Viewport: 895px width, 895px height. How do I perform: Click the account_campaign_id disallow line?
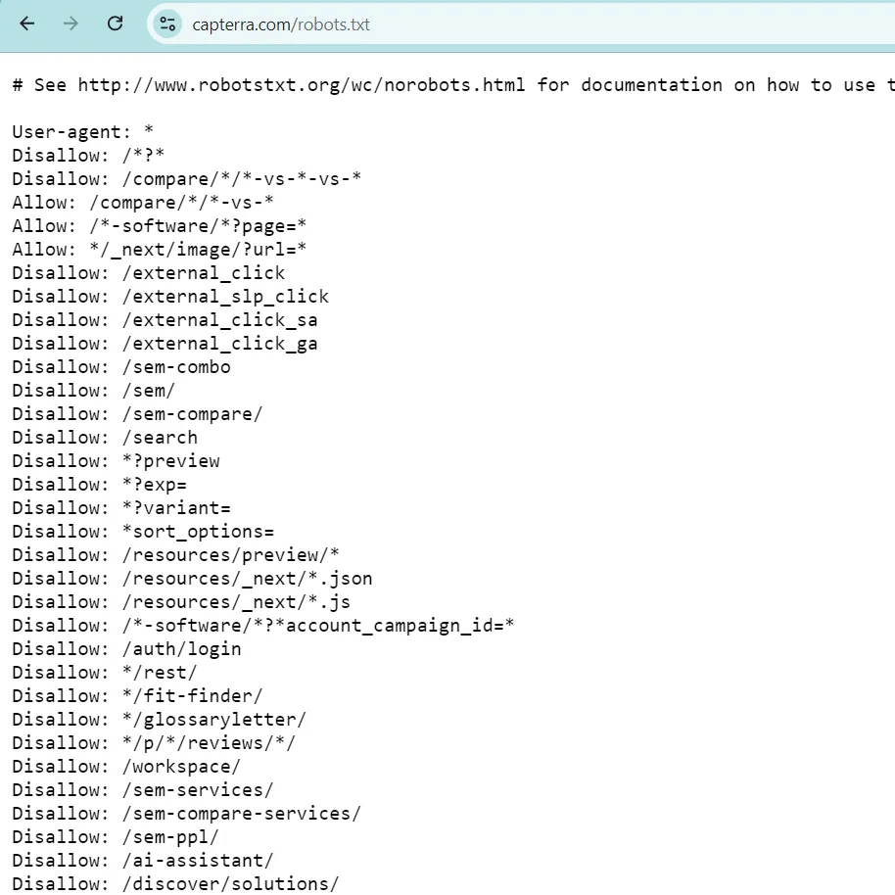(263, 625)
